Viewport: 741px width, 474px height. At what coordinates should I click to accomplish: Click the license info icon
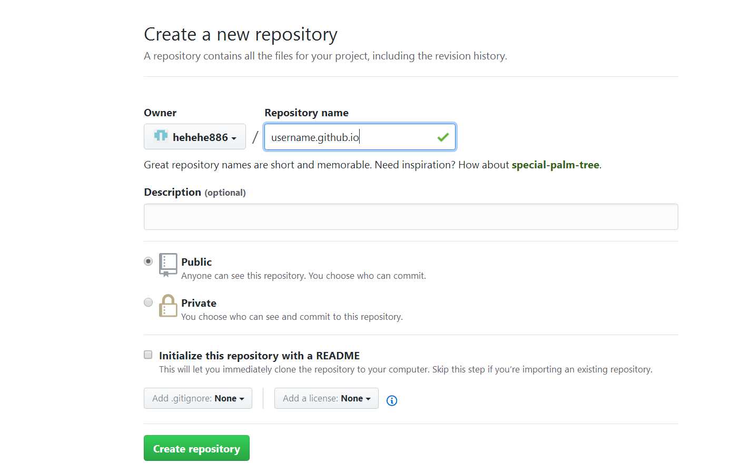pos(392,400)
